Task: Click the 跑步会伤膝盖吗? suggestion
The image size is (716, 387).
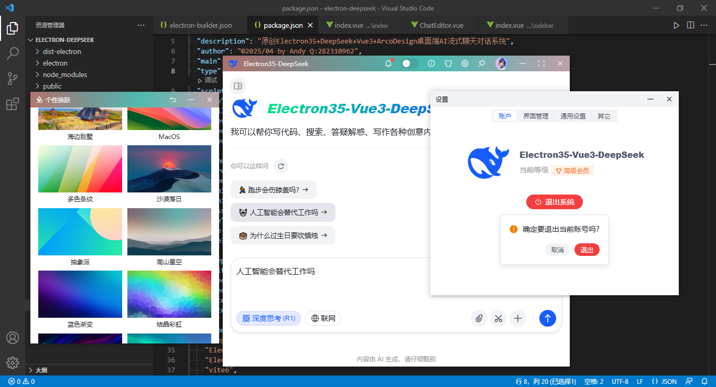Action: (x=274, y=190)
